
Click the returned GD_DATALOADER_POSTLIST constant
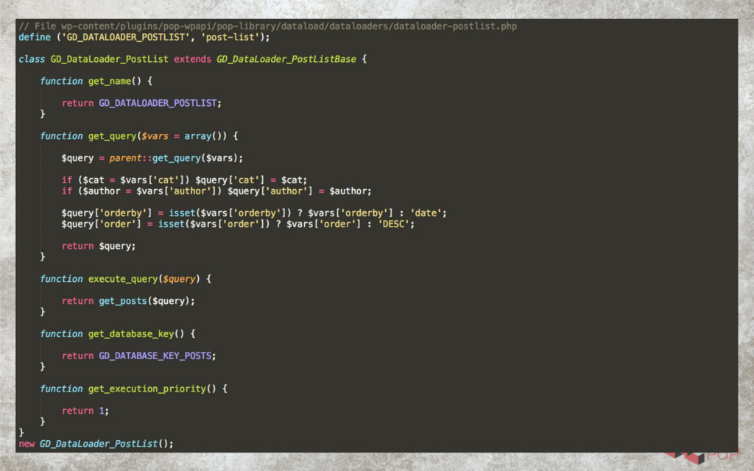click(x=158, y=103)
